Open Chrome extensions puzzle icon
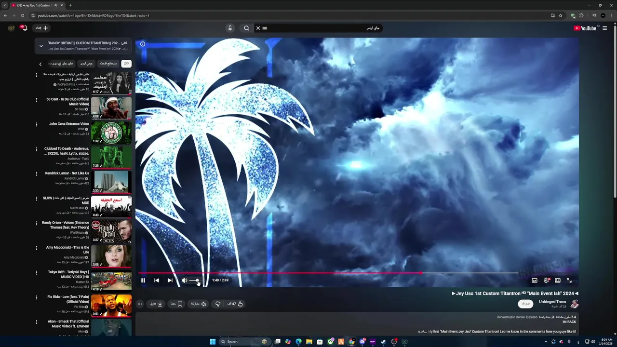Image resolution: width=617 pixels, height=347 pixels. click(581, 15)
